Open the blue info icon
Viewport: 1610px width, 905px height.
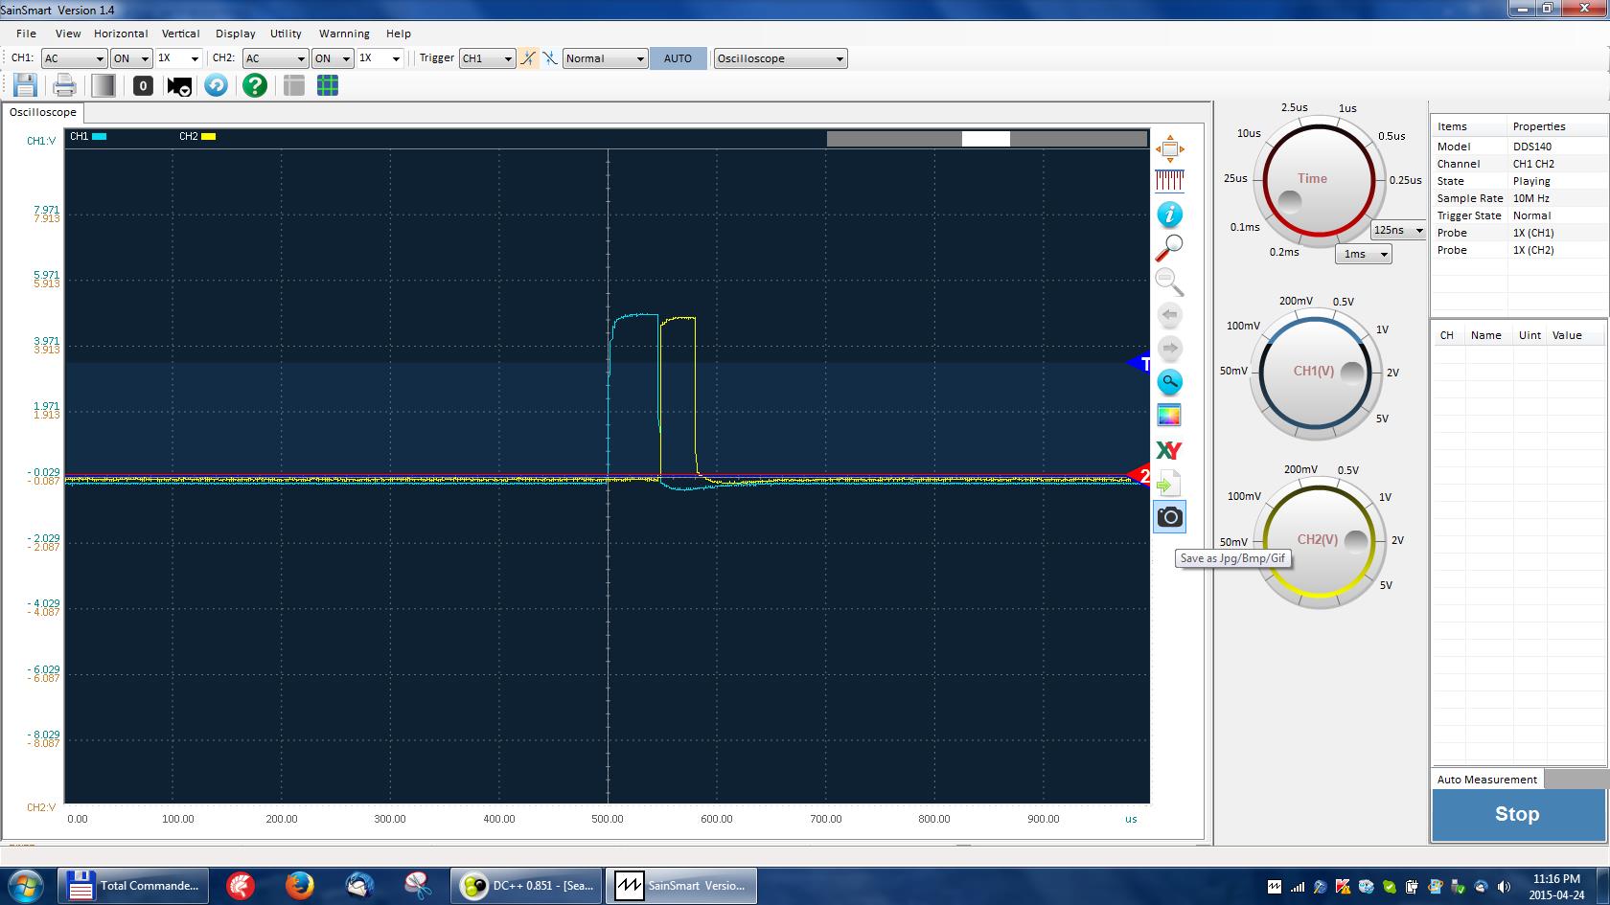tap(1169, 214)
